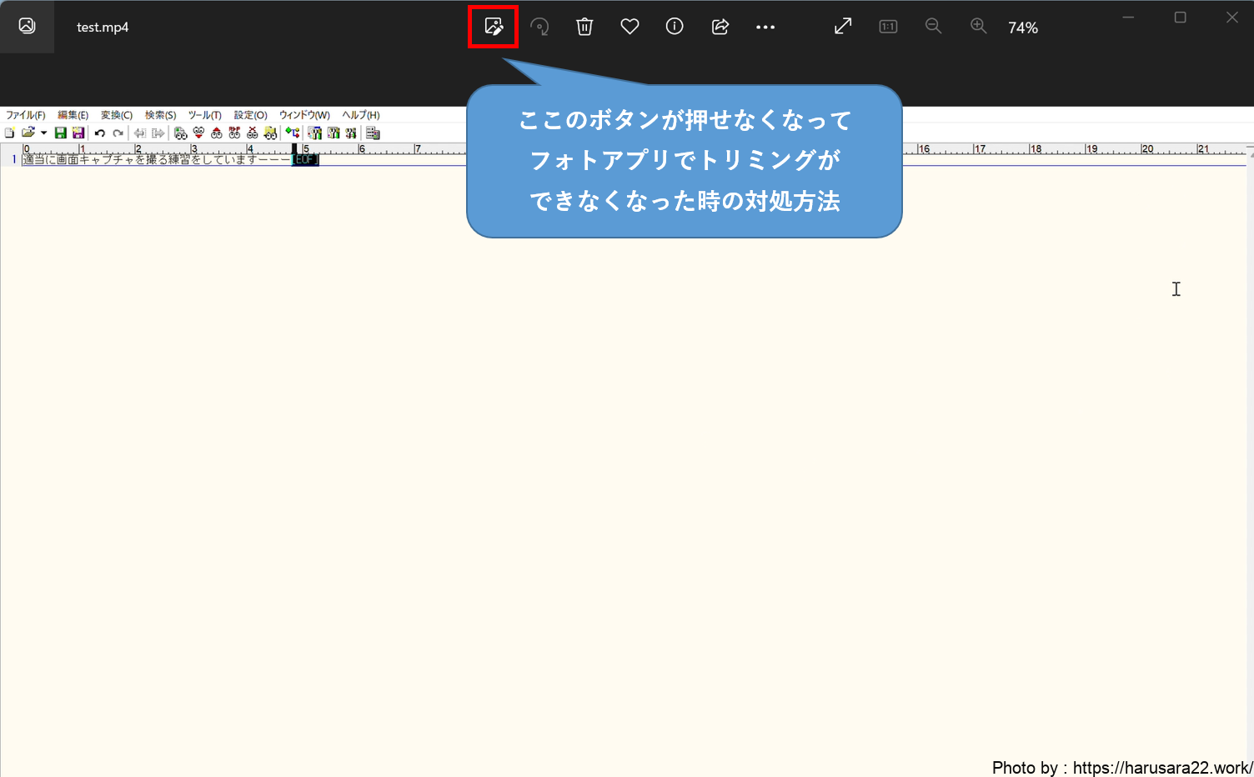Open the file info panel
The height and width of the screenshot is (777, 1254).
point(675,27)
